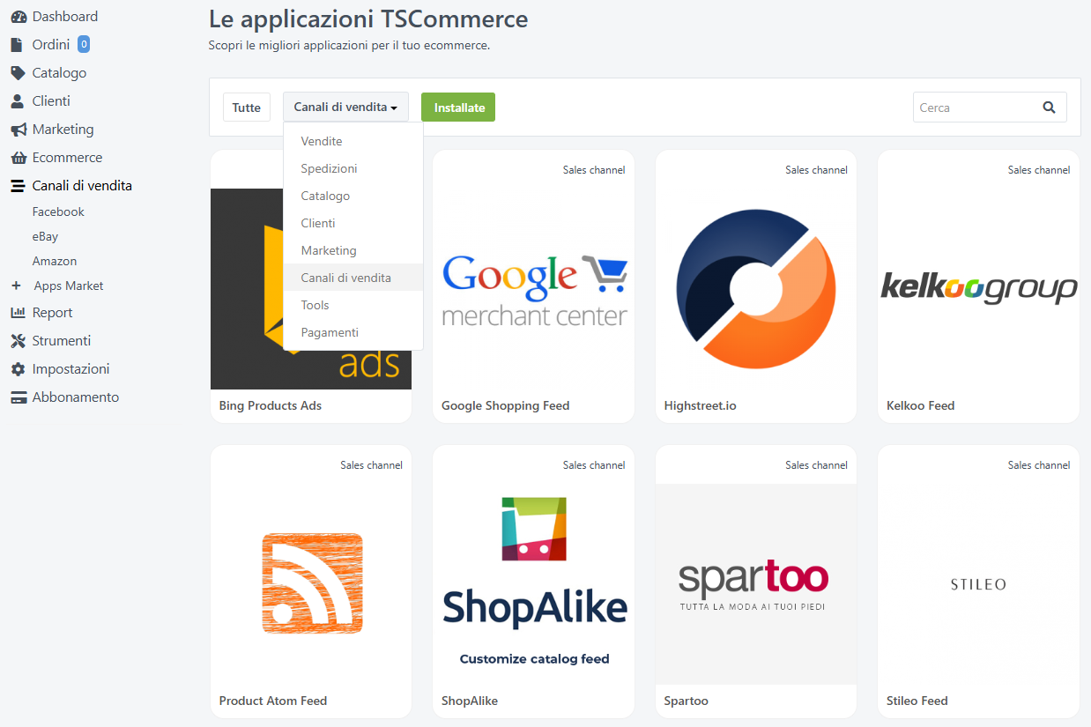Viewport: 1091px width, 727px height.
Task: Open the Spartoo app thumbnail
Action: 755,583
